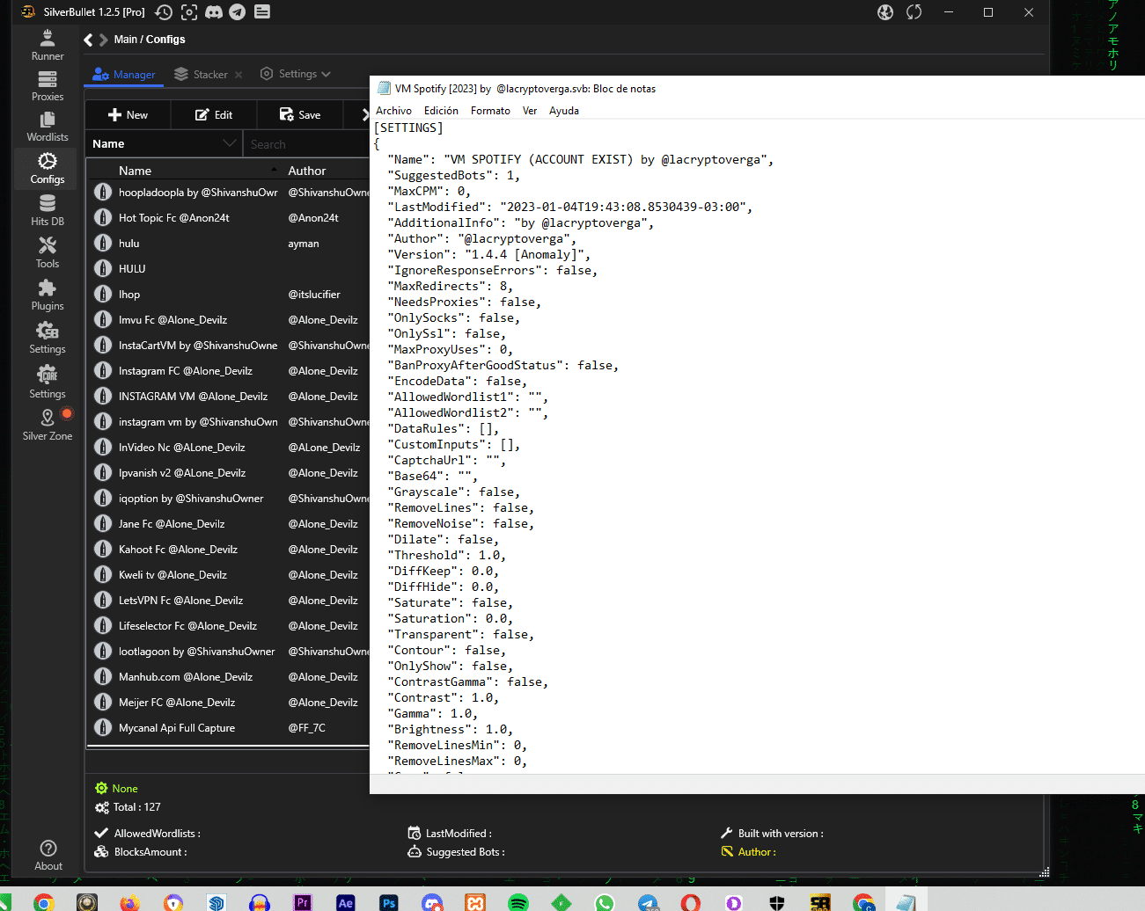Viewport: 1145px width, 911px height.
Task: Open Silver Zone from the sidebar
Action: (x=48, y=425)
